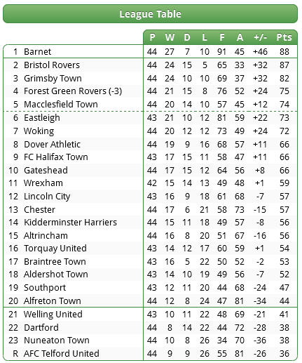Click Grimsby Town in the table
Screen dimensions: 302x363
[53, 79]
